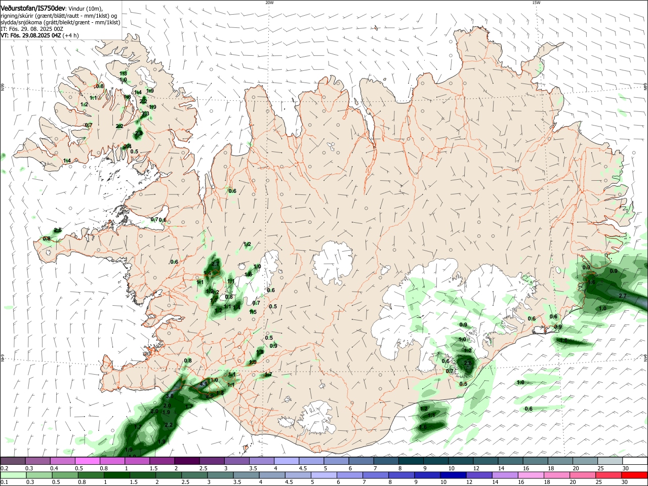Click the 2.5 value on the western peninsula
This screenshot has width=648, height=486.
point(58,230)
